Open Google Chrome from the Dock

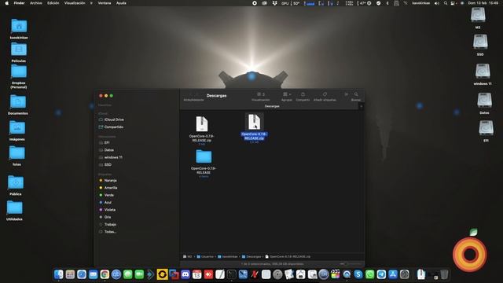click(x=105, y=274)
